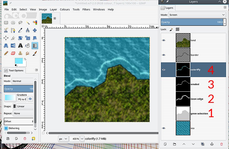Viewport: 229px width, 149px height.
Task: Select the Measure compass tool
Action: [28, 30]
